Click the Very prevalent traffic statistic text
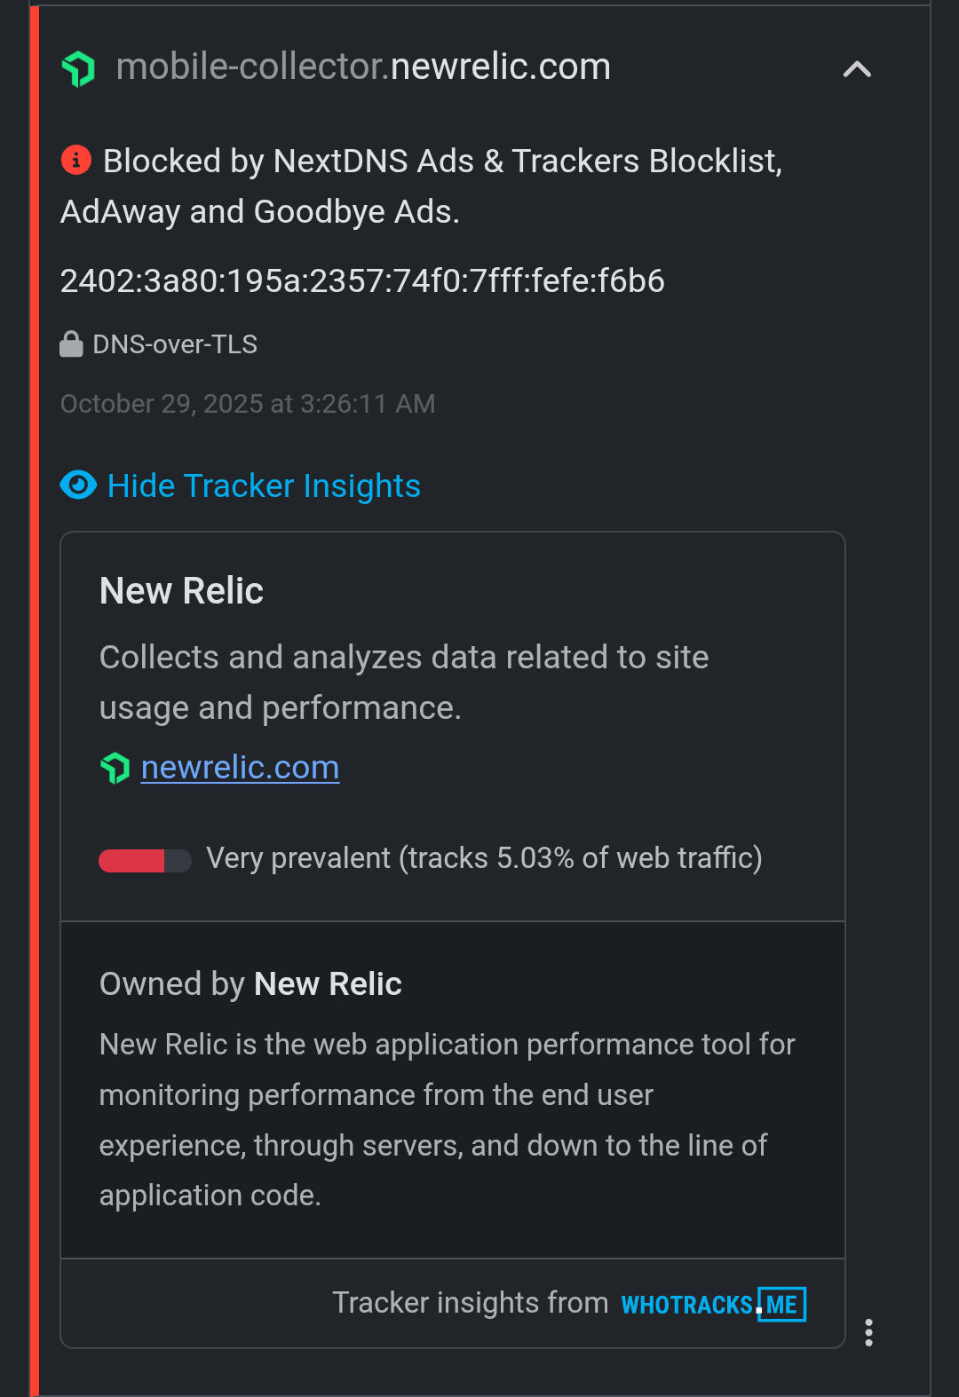The image size is (959, 1397). point(484,858)
